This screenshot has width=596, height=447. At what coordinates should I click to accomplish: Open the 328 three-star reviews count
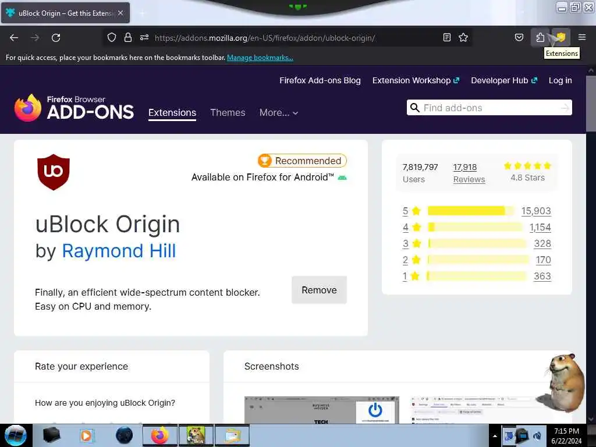pos(542,244)
